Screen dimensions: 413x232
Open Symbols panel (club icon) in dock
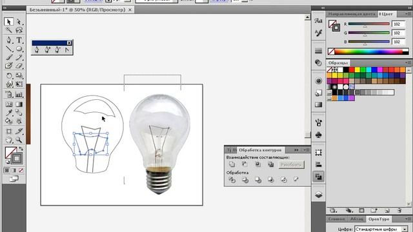pos(318,135)
